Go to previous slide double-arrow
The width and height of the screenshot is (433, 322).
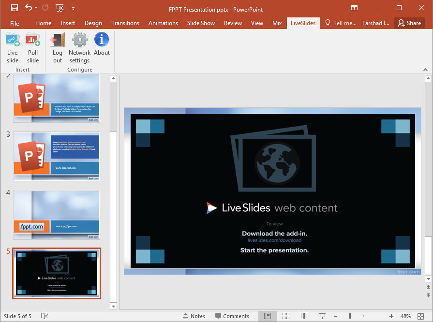pyautogui.click(x=428, y=287)
